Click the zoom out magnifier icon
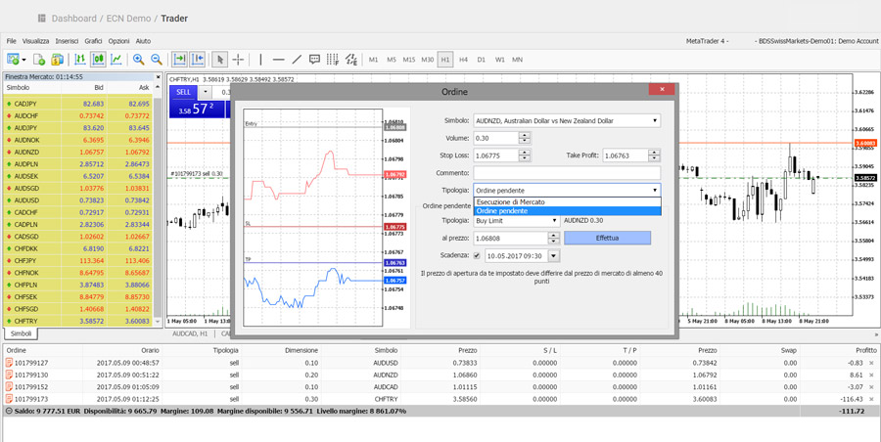This screenshot has height=442, width=881. click(156, 60)
